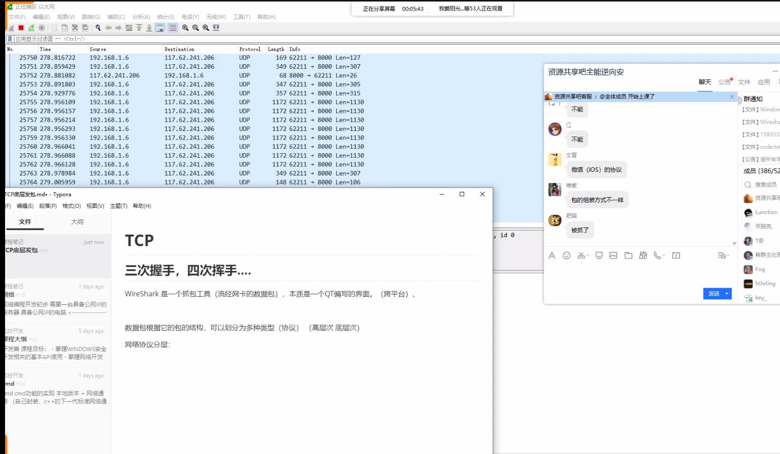Image resolution: width=780 pixels, height=454 pixels.
Task: Expand the send button options arrow
Action: click(728, 293)
